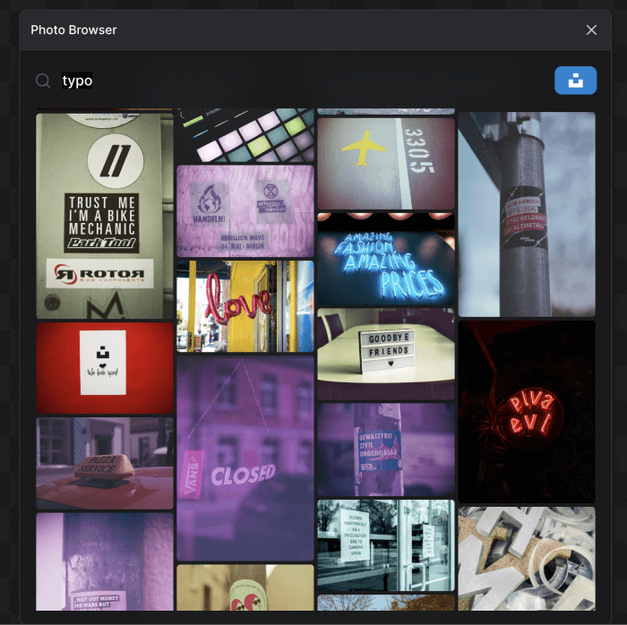Select the purple pole poster 'Gewaltfrei' photo
Viewport: 627px width, 625px height.
386,449
